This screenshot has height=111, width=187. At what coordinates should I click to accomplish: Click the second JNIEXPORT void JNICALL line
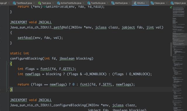[31, 100]
